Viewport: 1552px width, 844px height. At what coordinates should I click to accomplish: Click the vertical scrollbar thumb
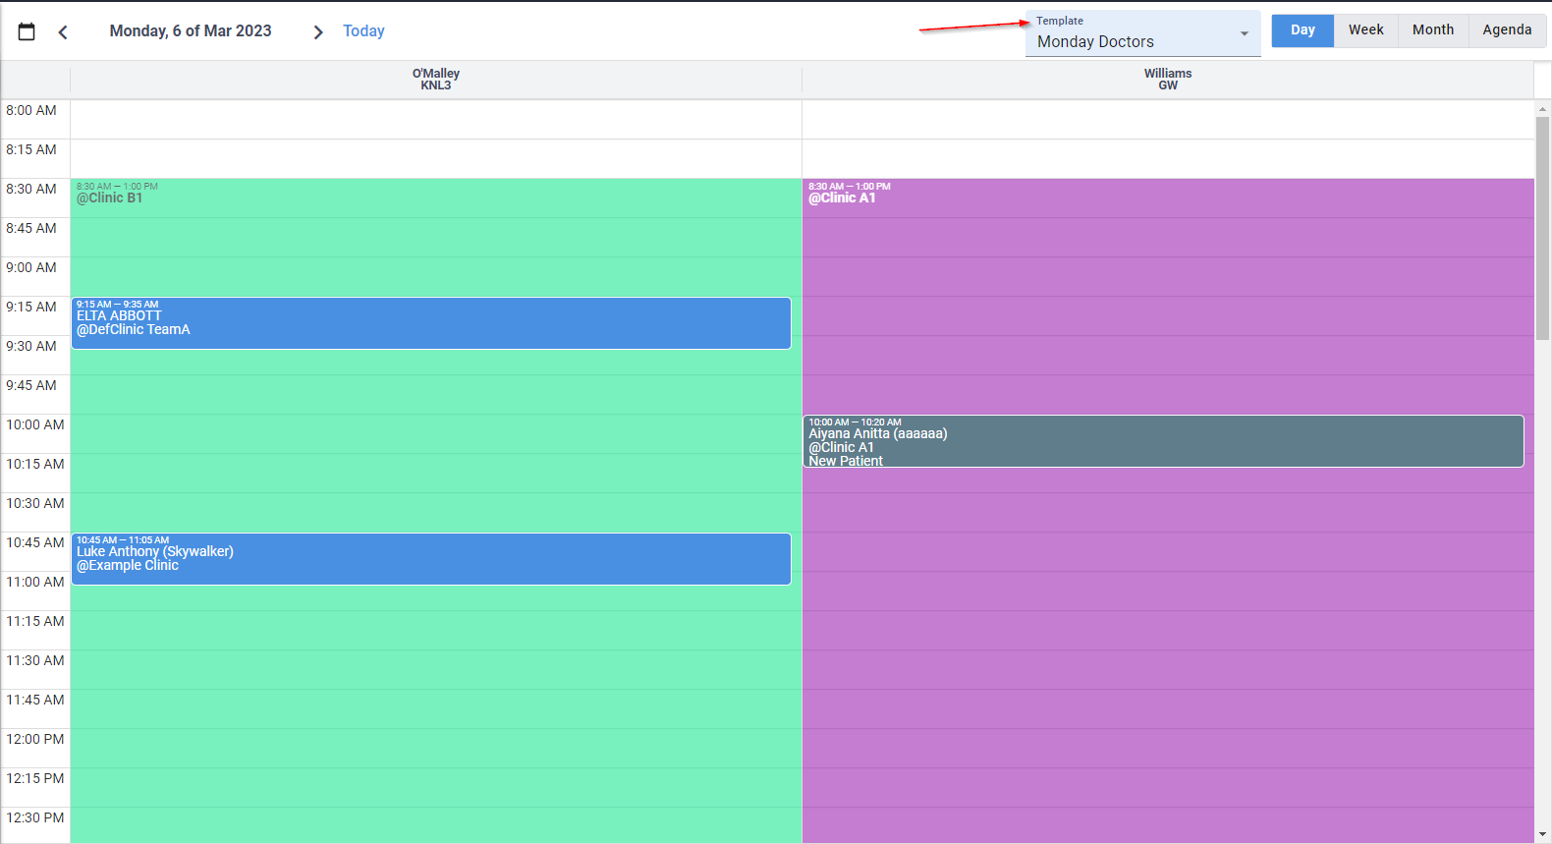pyautogui.click(x=1542, y=228)
